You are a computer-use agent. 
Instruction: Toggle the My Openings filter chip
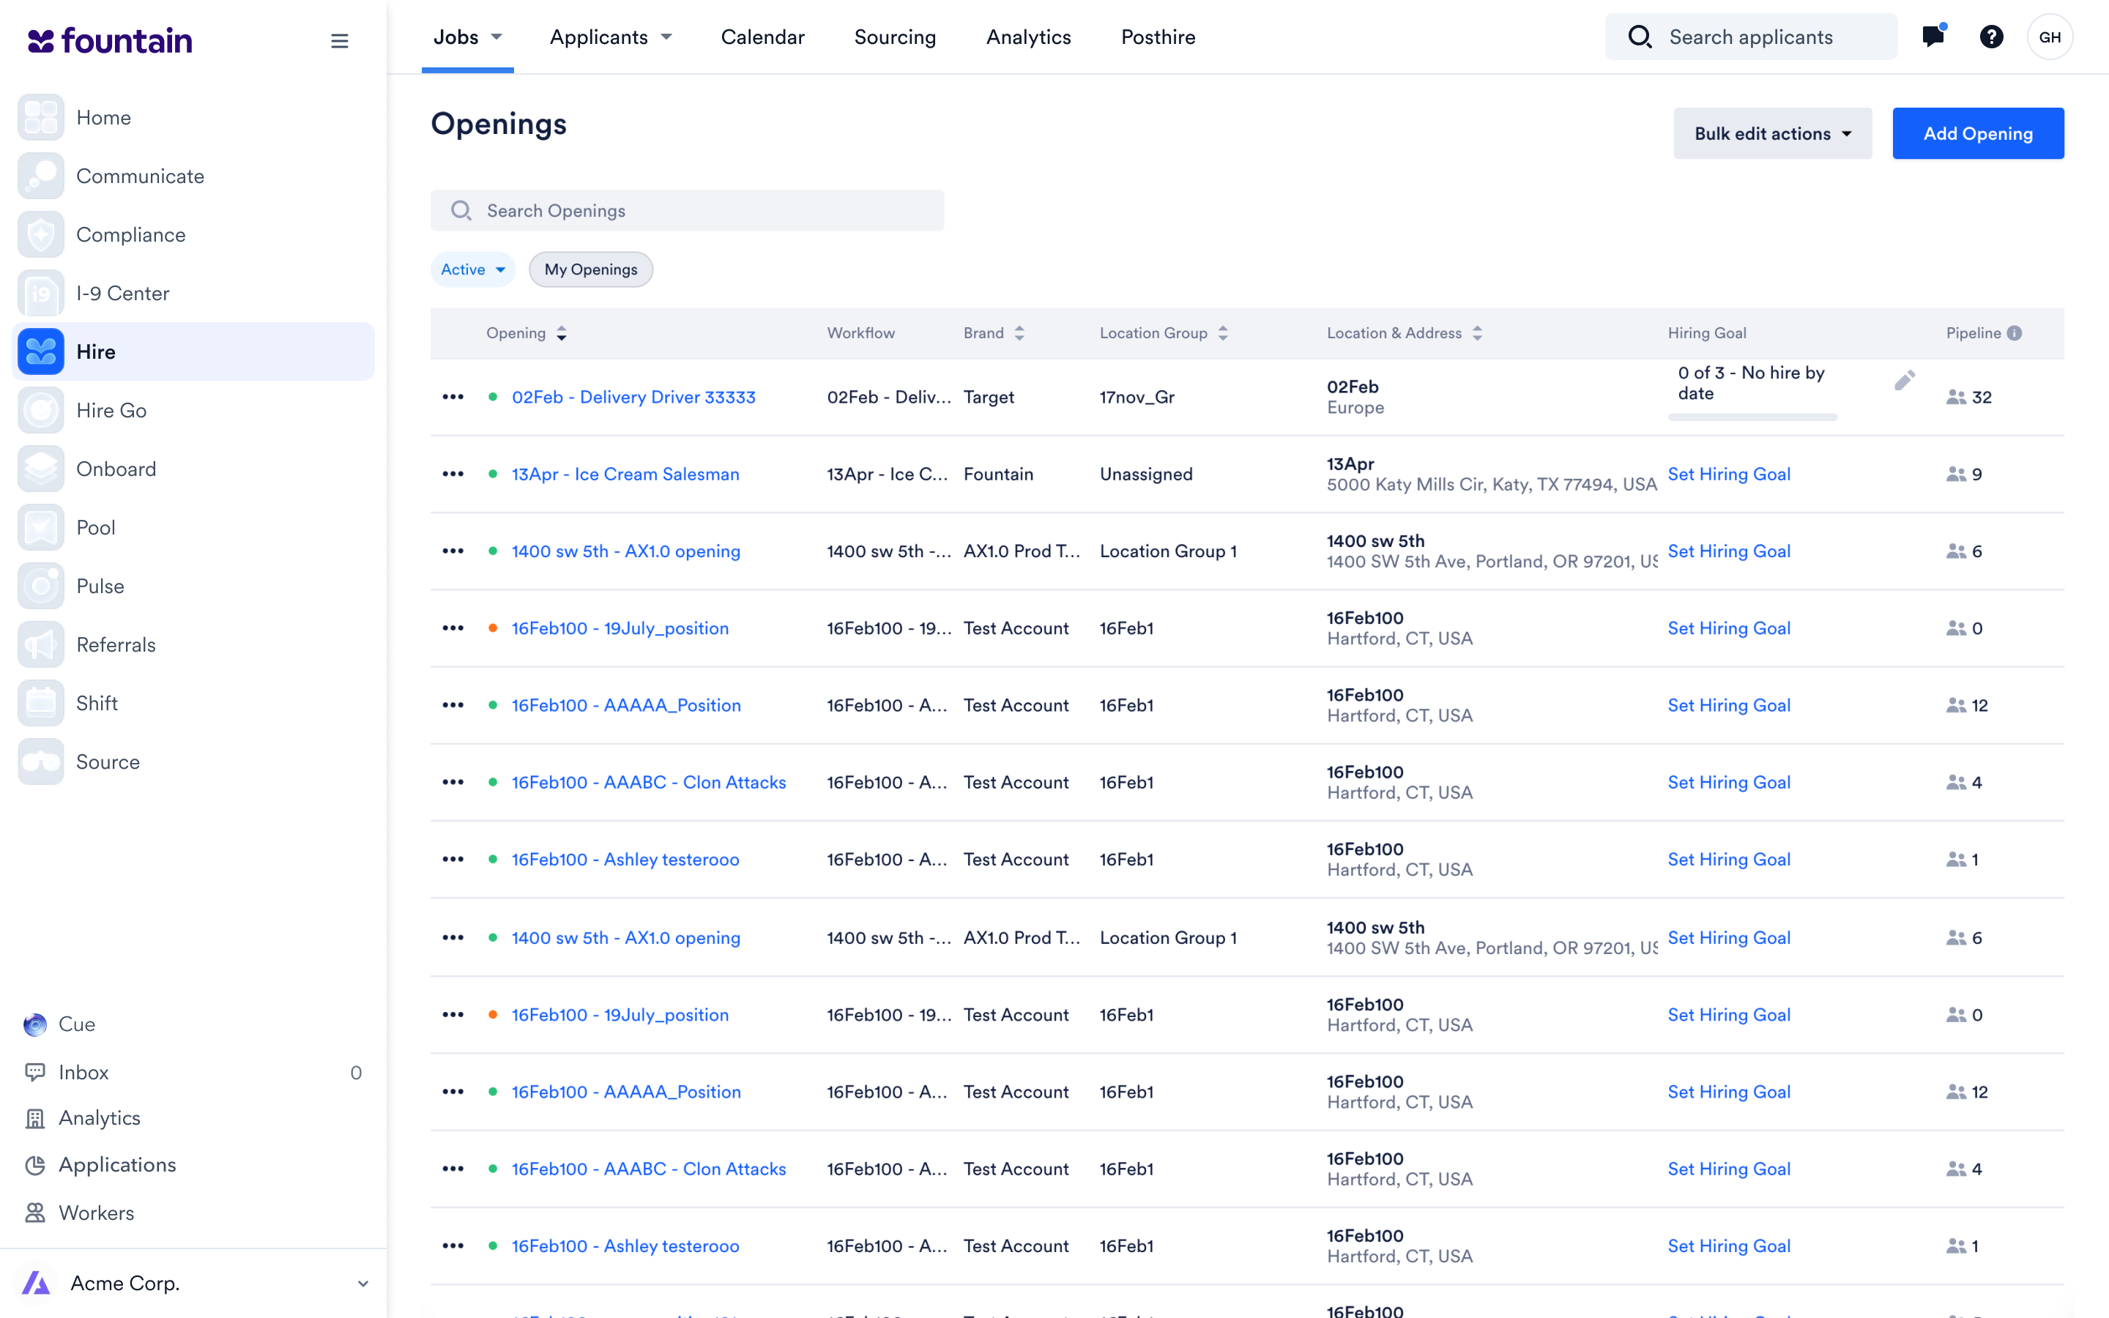coord(590,269)
